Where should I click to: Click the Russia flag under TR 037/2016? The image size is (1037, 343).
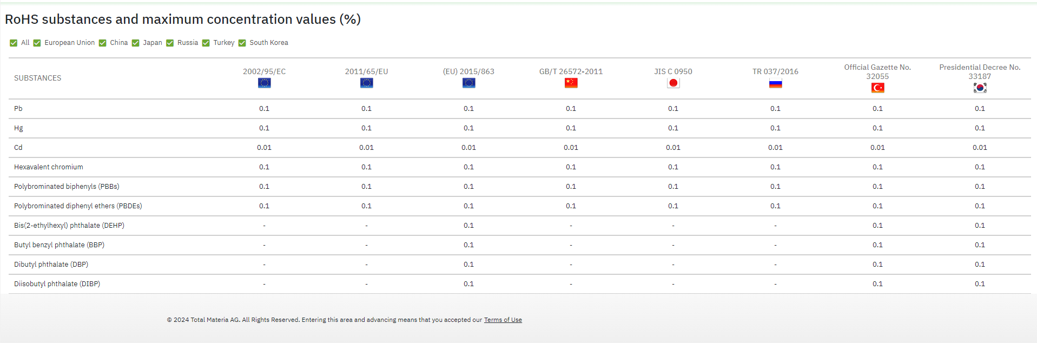[x=775, y=83]
